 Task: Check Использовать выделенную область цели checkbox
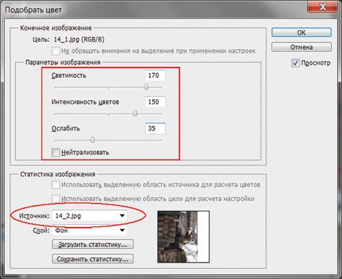point(55,199)
